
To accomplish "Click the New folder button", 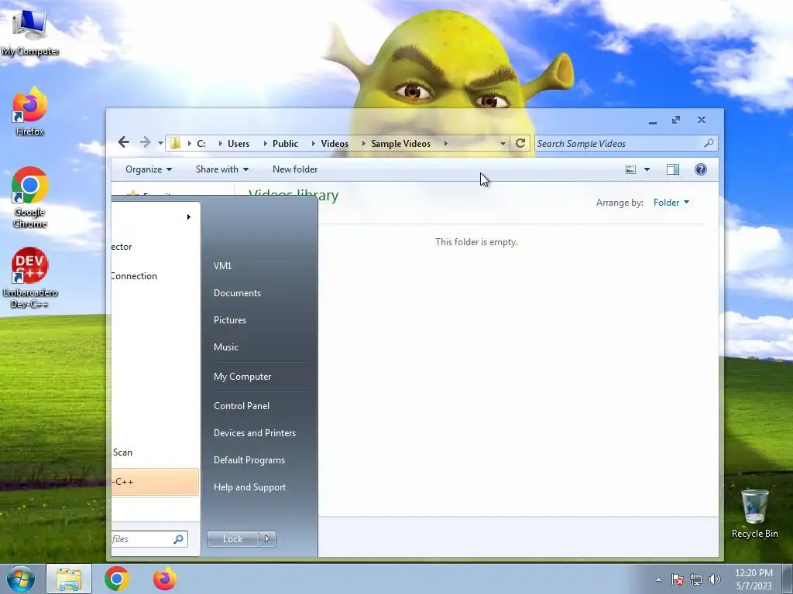I will pos(295,169).
